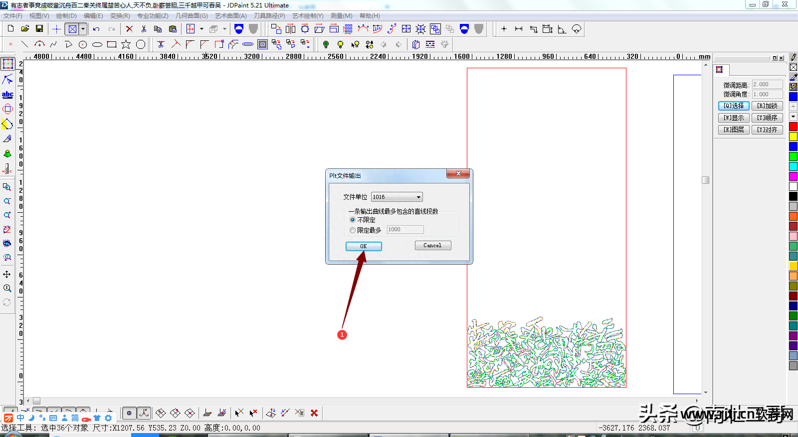
Task: Click the OK button in Plt dialog
Action: pos(364,246)
